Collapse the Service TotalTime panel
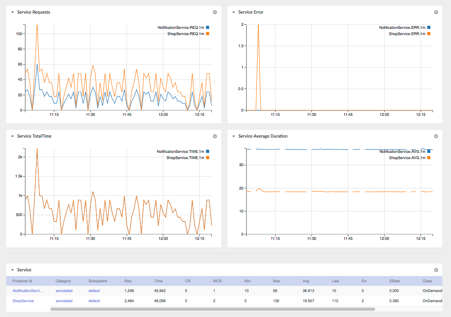This screenshot has height=317, width=451. [13, 136]
